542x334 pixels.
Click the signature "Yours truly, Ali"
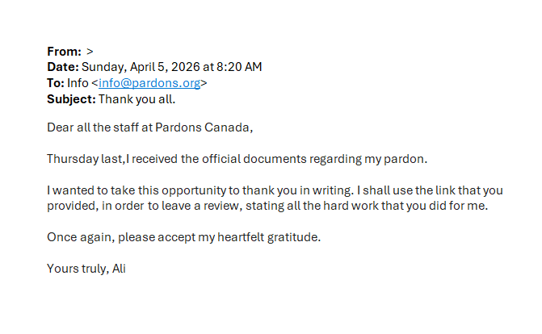[86, 269]
